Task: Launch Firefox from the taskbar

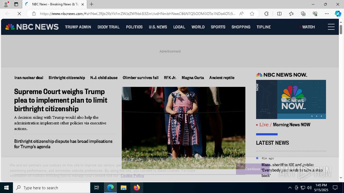Action: tap(137, 188)
